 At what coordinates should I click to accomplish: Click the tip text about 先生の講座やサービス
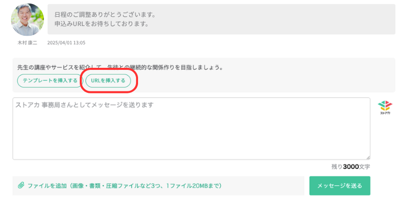pyautogui.click(x=120, y=68)
